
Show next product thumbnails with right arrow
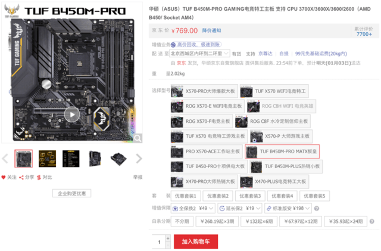click(x=139, y=159)
